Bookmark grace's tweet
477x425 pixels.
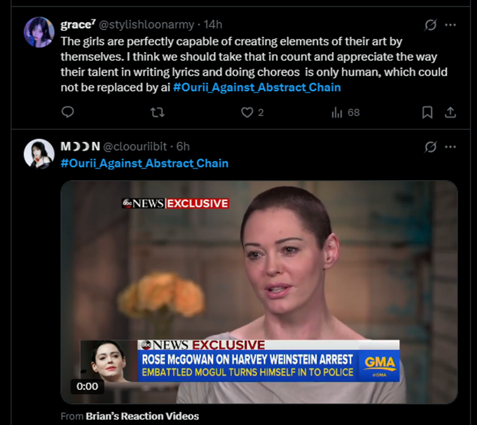427,112
